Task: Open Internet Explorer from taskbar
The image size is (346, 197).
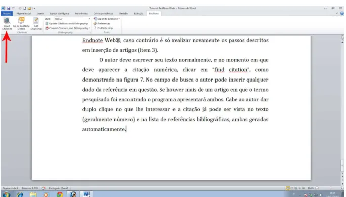Action: (x=20, y=194)
